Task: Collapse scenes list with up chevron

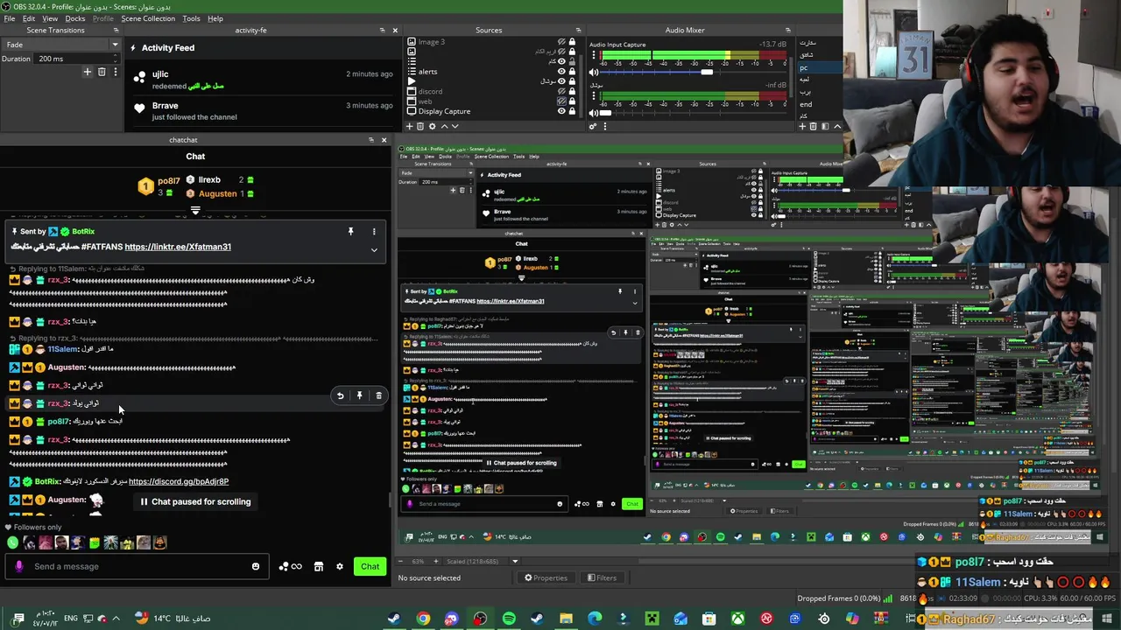Action: click(836, 126)
